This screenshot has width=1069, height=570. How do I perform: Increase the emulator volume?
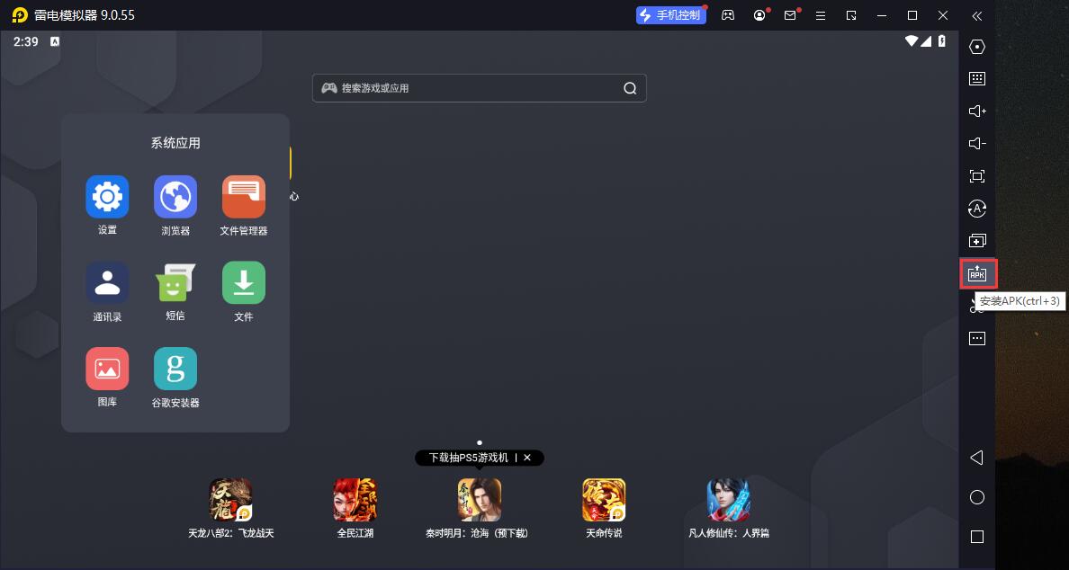click(x=977, y=111)
